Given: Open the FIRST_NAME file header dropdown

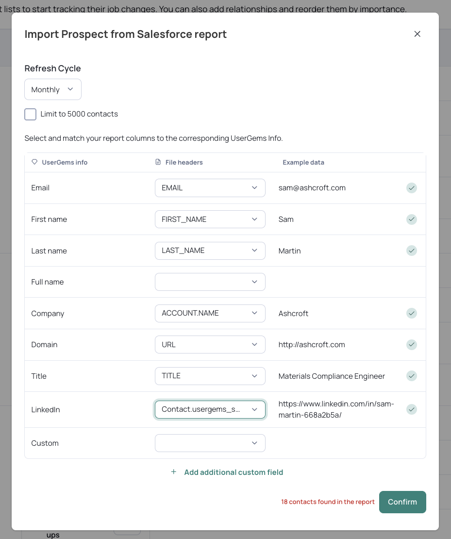Looking at the screenshot, I should tap(210, 219).
